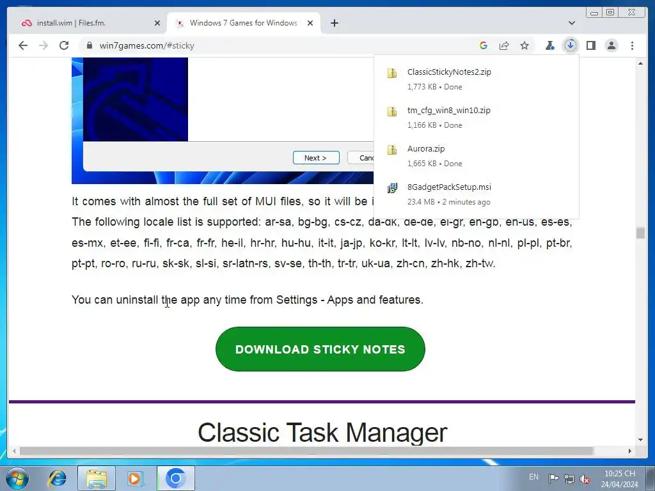Open the profile avatar menu

(x=612, y=45)
